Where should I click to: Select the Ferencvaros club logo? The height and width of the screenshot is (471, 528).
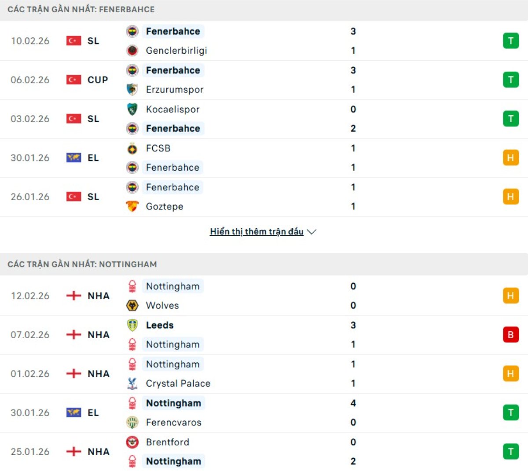click(x=133, y=422)
